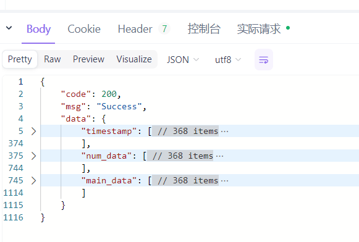This screenshot has height=242, width=359.
Task: Collapse response panel with chevron arrow
Action: point(9,28)
